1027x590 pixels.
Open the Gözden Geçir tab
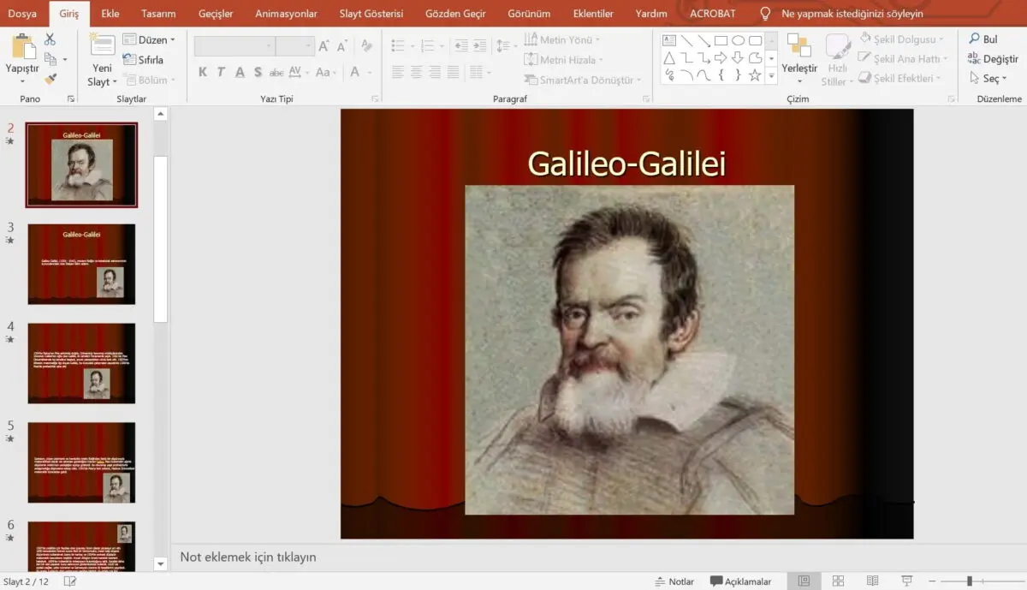pyautogui.click(x=455, y=14)
